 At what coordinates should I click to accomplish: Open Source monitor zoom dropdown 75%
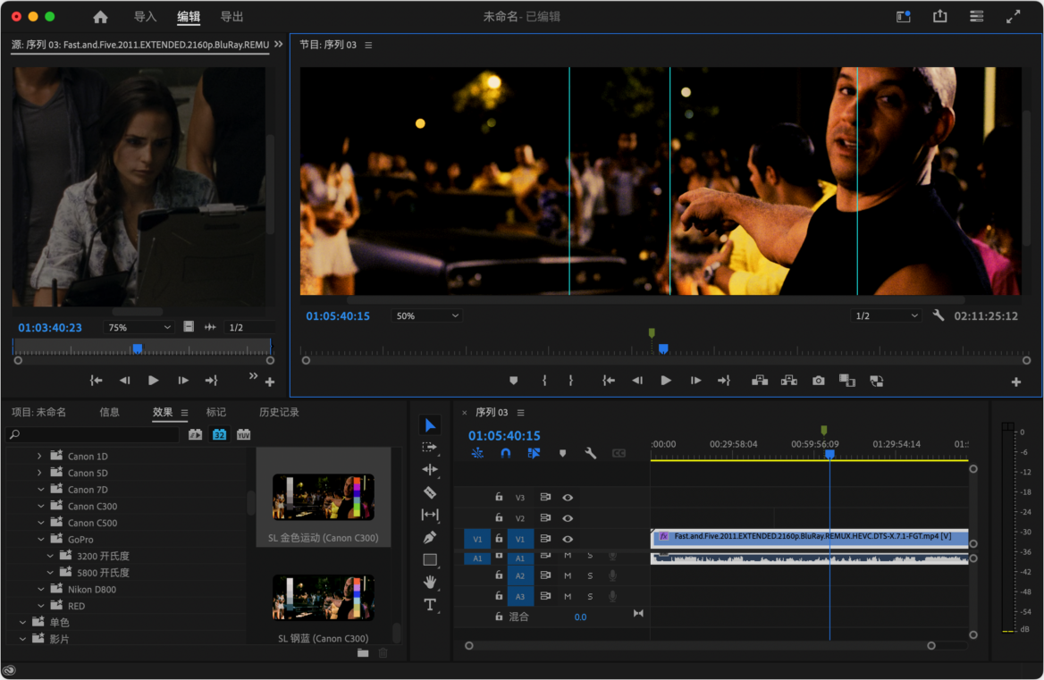[x=139, y=327]
